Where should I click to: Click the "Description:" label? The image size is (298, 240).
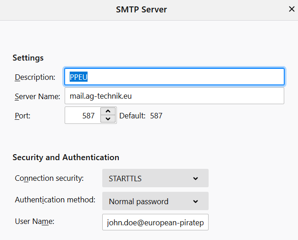click(x=35, y=77)
